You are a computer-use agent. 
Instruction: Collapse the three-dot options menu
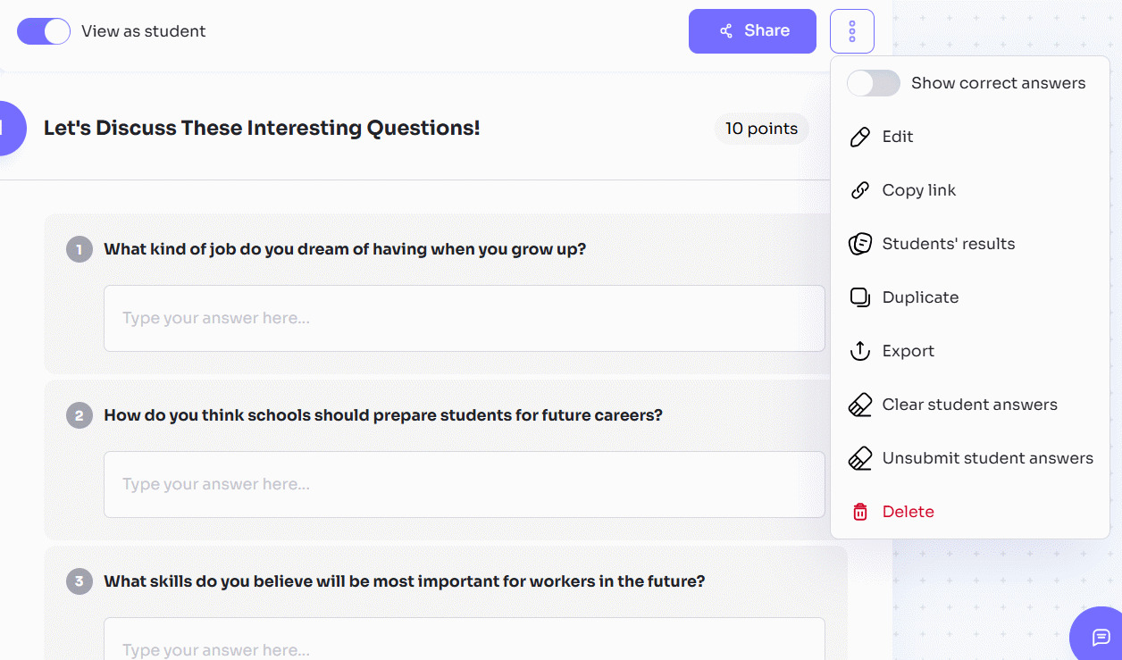click(x=851, y=31)
